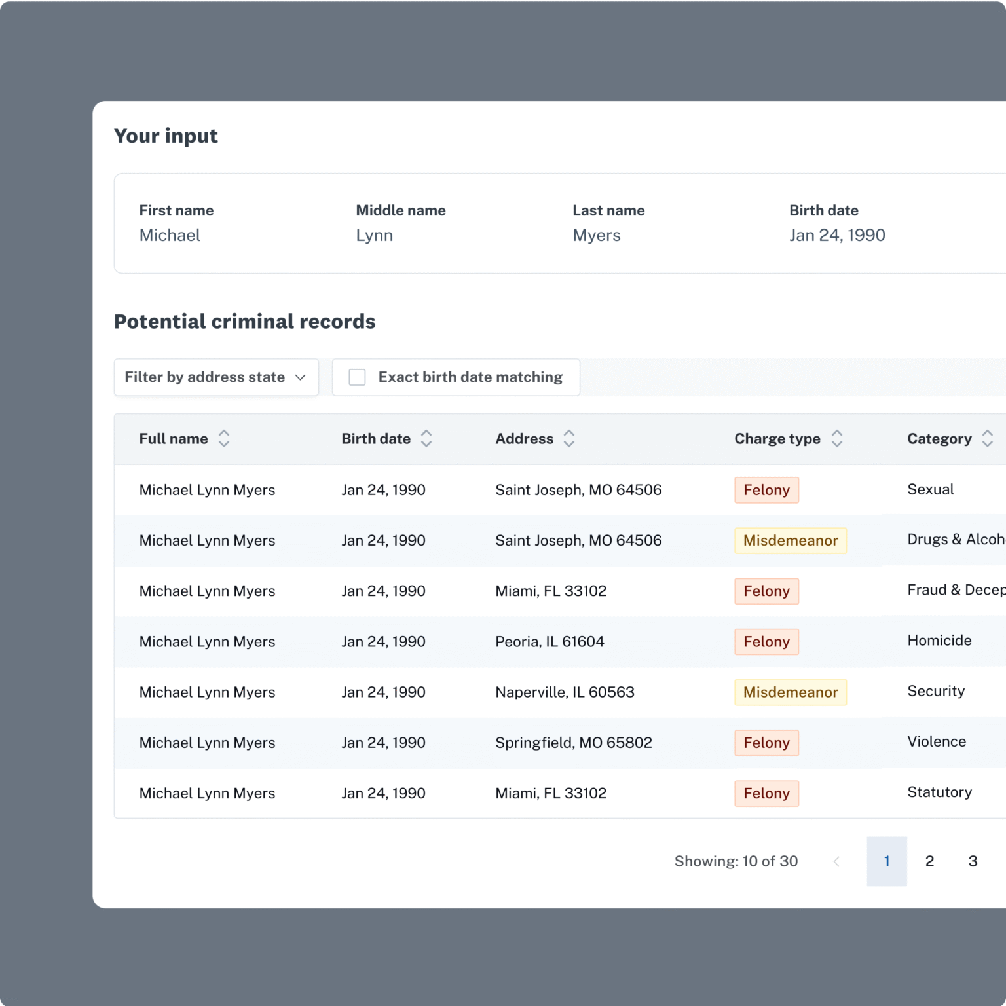Click the Springfield, MO record row
This screenshot has width=1006, height=1006.
573,743
